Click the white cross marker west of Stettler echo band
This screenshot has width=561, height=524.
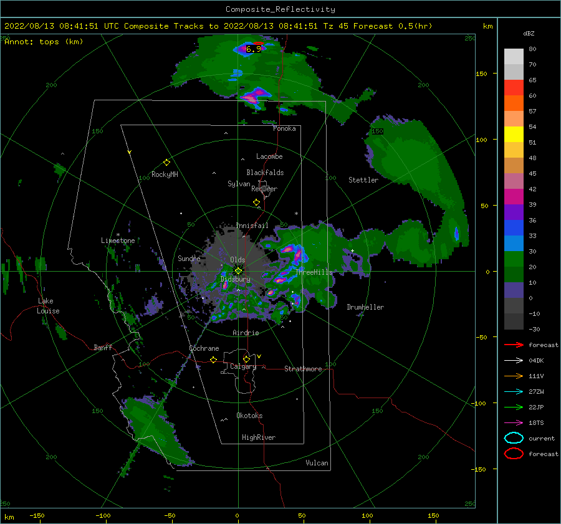[x=352, y=250]
